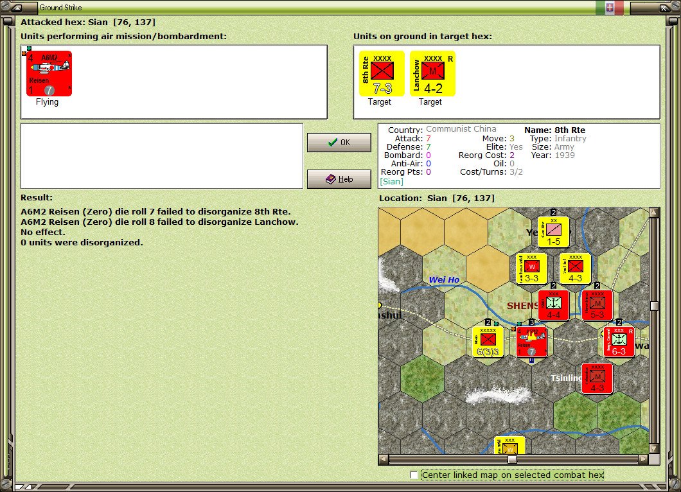Select the 8th Rte 7-3 target unit
The image size is (681, 492).
click(x=382, y=73)
